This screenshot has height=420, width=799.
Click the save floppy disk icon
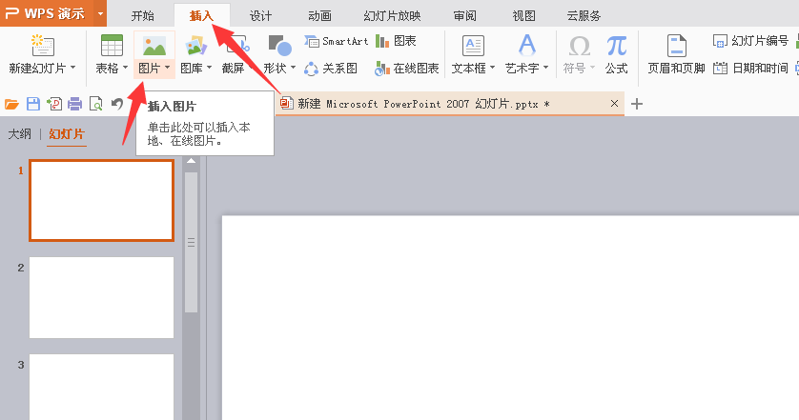33,105
